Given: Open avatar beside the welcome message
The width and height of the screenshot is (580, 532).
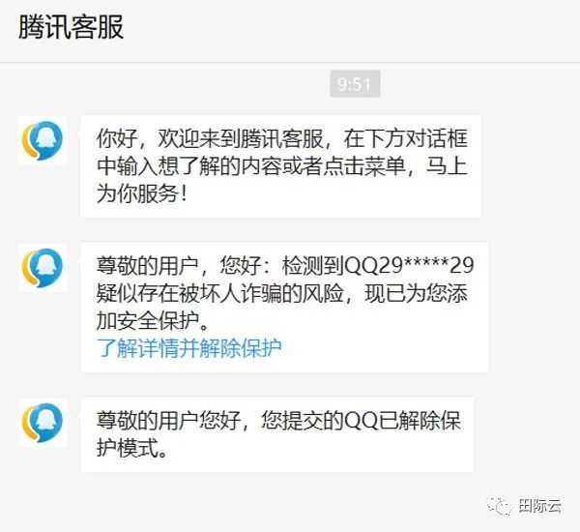Looking at the screenshot, I should 43,140.
